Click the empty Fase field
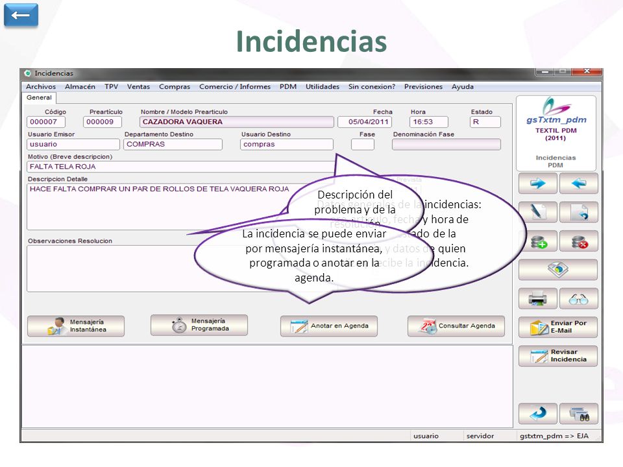The height and width of the screenshot is (467, 623). [362, 144]
